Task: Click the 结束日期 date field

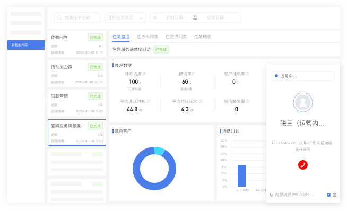Action: (x=215, y=17)
